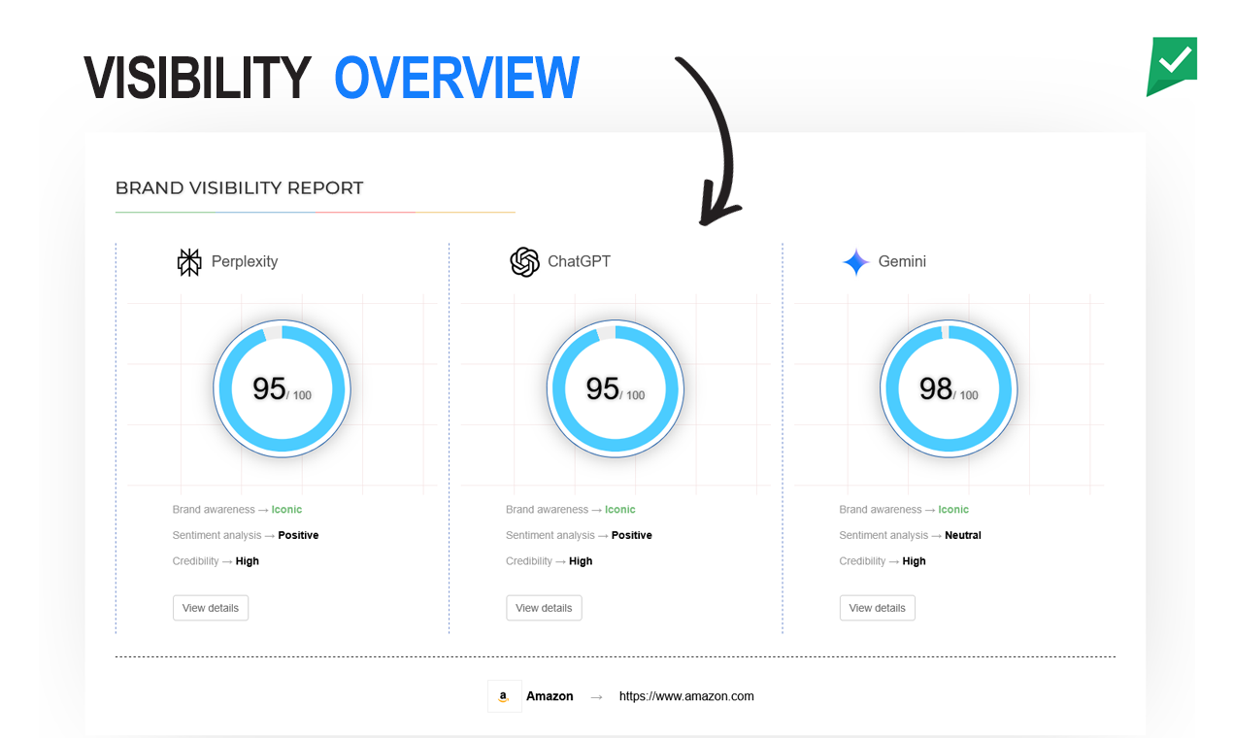Click Perplexity's 95/100 progress ring
Image resolution: width=1233 pixels, height=738 pixels.
282,388
